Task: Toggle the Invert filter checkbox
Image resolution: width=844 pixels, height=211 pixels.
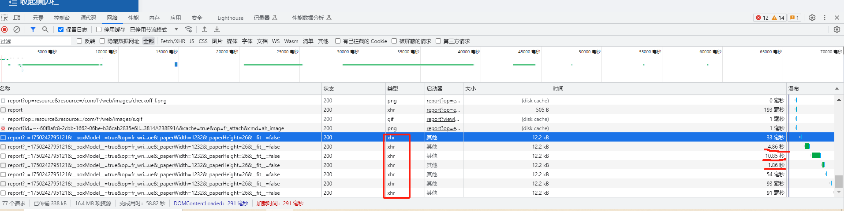Action: pos(79,41)
